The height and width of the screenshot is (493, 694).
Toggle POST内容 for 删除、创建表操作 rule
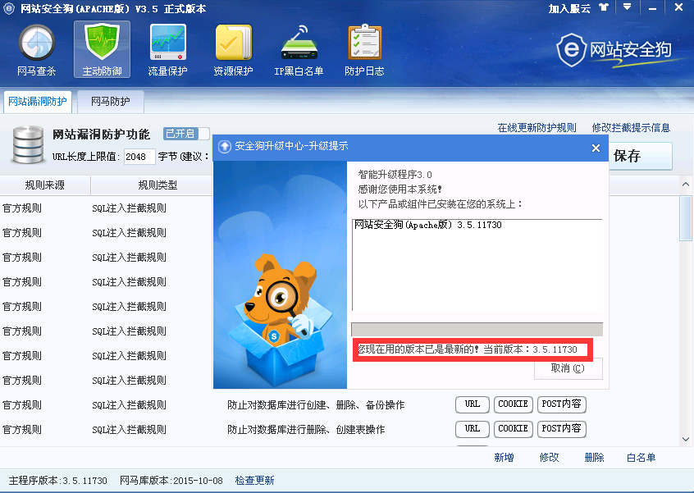click(562, 429)
